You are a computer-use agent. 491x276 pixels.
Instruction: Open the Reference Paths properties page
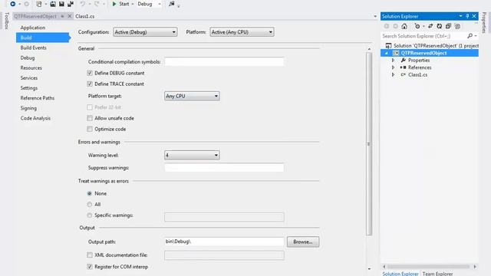[38, 98]
